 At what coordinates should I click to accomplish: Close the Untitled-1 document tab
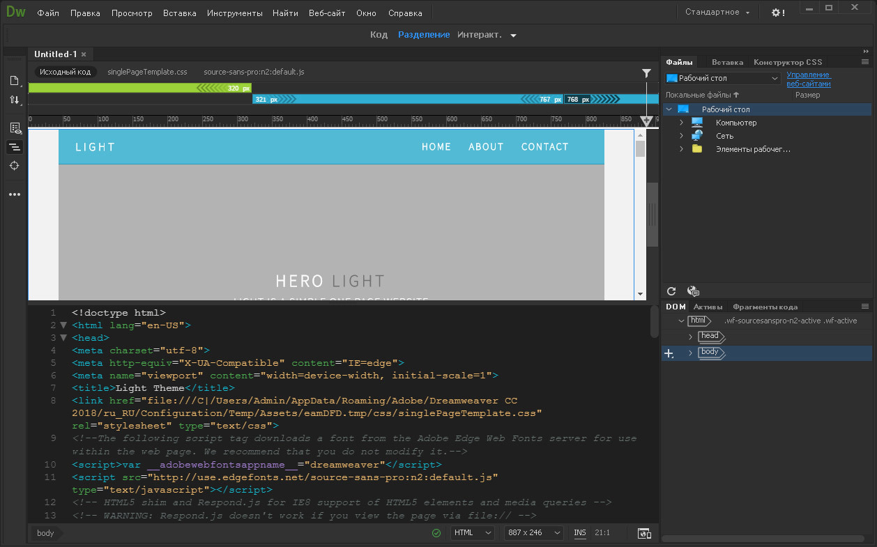(84, 54)
